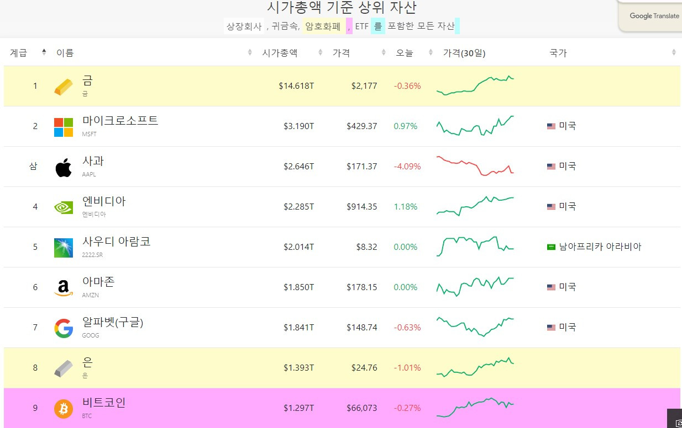Click the NVIDIA logo icon
The image size is (682, 428).
[63, 207]
